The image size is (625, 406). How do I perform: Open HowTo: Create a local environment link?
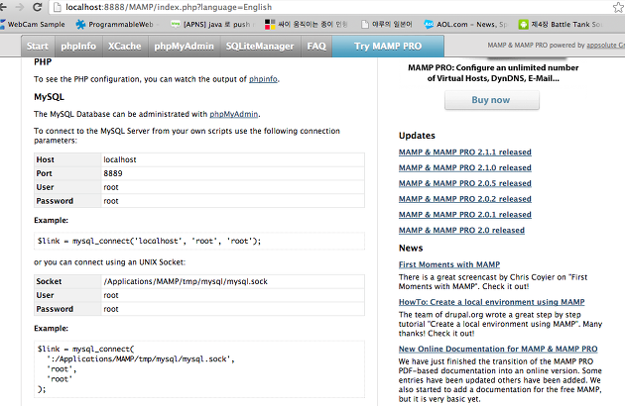point(491,302)
